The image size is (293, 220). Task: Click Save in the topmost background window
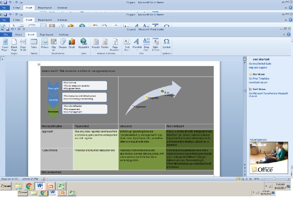point(5,2)
